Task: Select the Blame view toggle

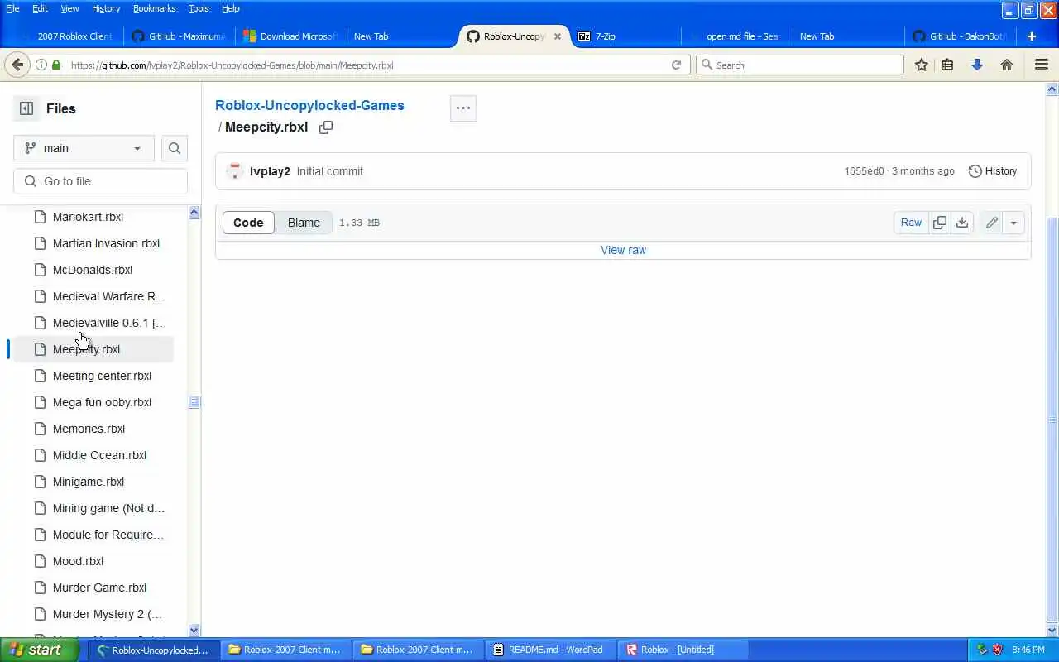Action: tap(304, 223)
